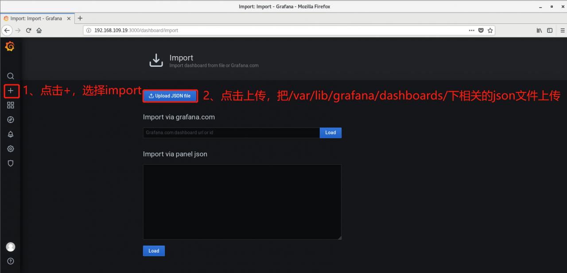Screen dimensions: 567x273
Task: Open page actions three-dots menu
Action: pyautogui.click(x=472, y=31)
